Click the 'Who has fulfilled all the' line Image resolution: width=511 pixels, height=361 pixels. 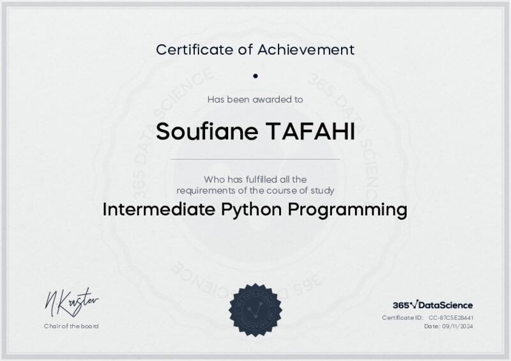255,179
